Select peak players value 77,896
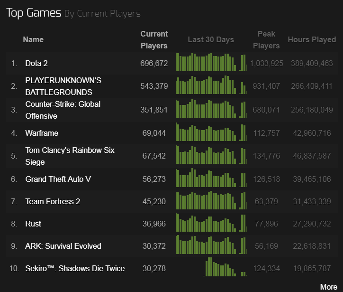Viewport: 343px width, 292px height. 266,224
